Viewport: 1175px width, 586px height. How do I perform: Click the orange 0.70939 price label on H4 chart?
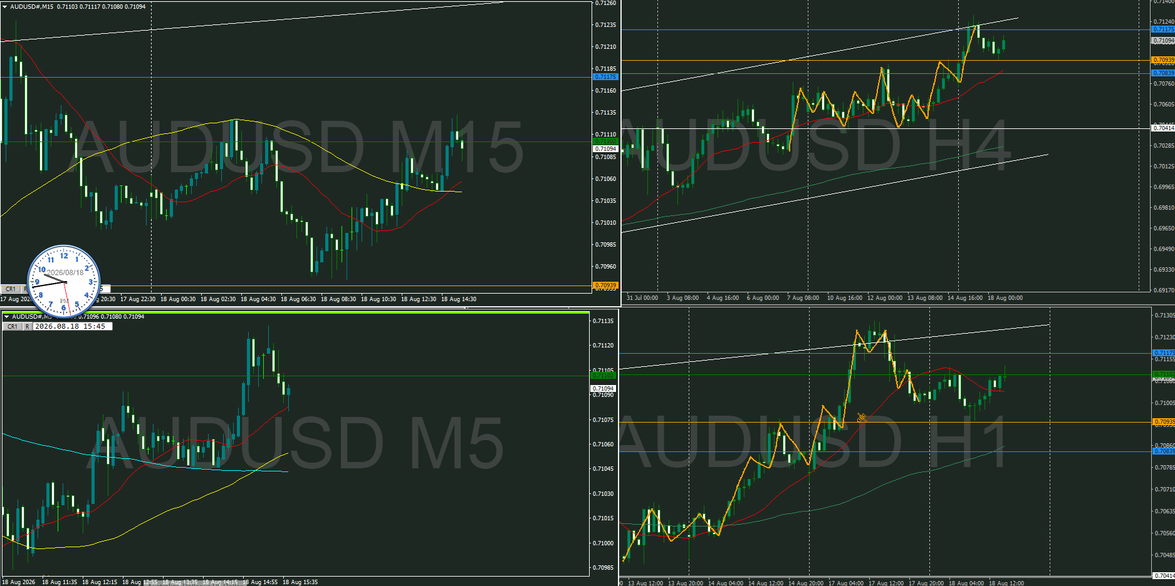(1163, 60)
